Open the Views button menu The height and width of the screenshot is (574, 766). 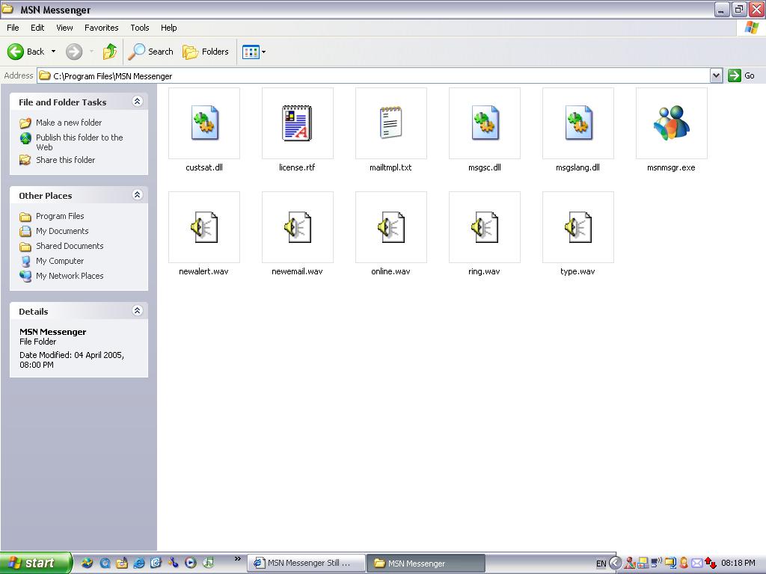pos(254,52)
